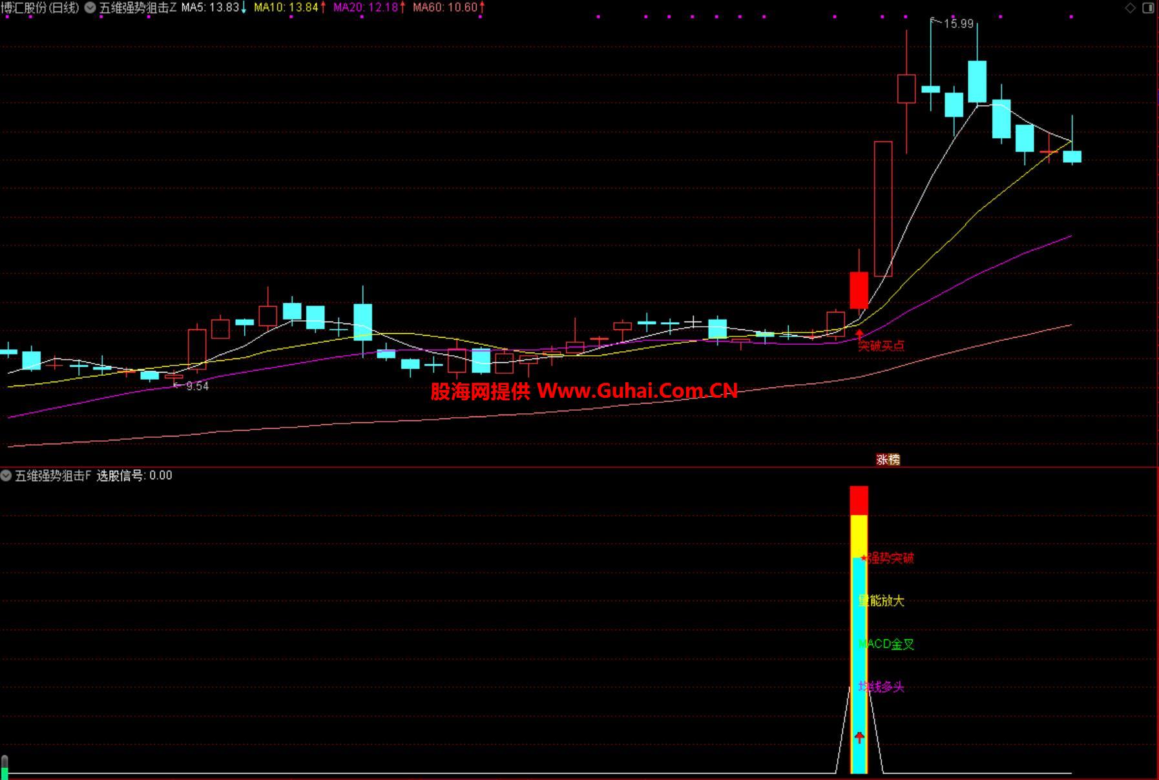This screenshot has width=1159, height=780.
Task: Select the tall hollow red limit-up candle
Action: click(883, 209)
